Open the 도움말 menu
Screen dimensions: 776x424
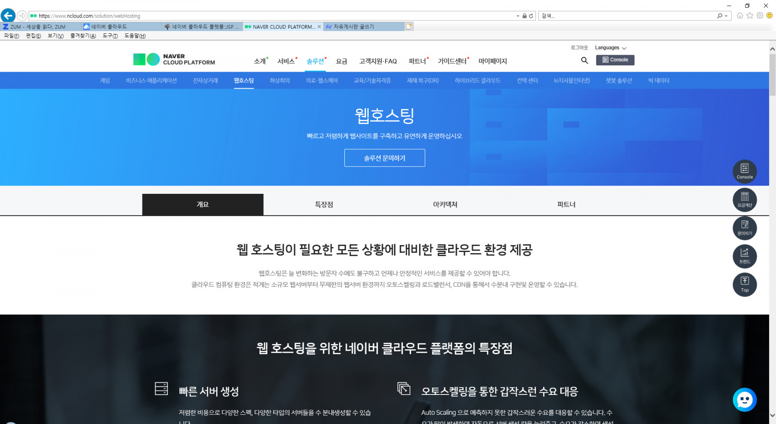tap(135, 36)
